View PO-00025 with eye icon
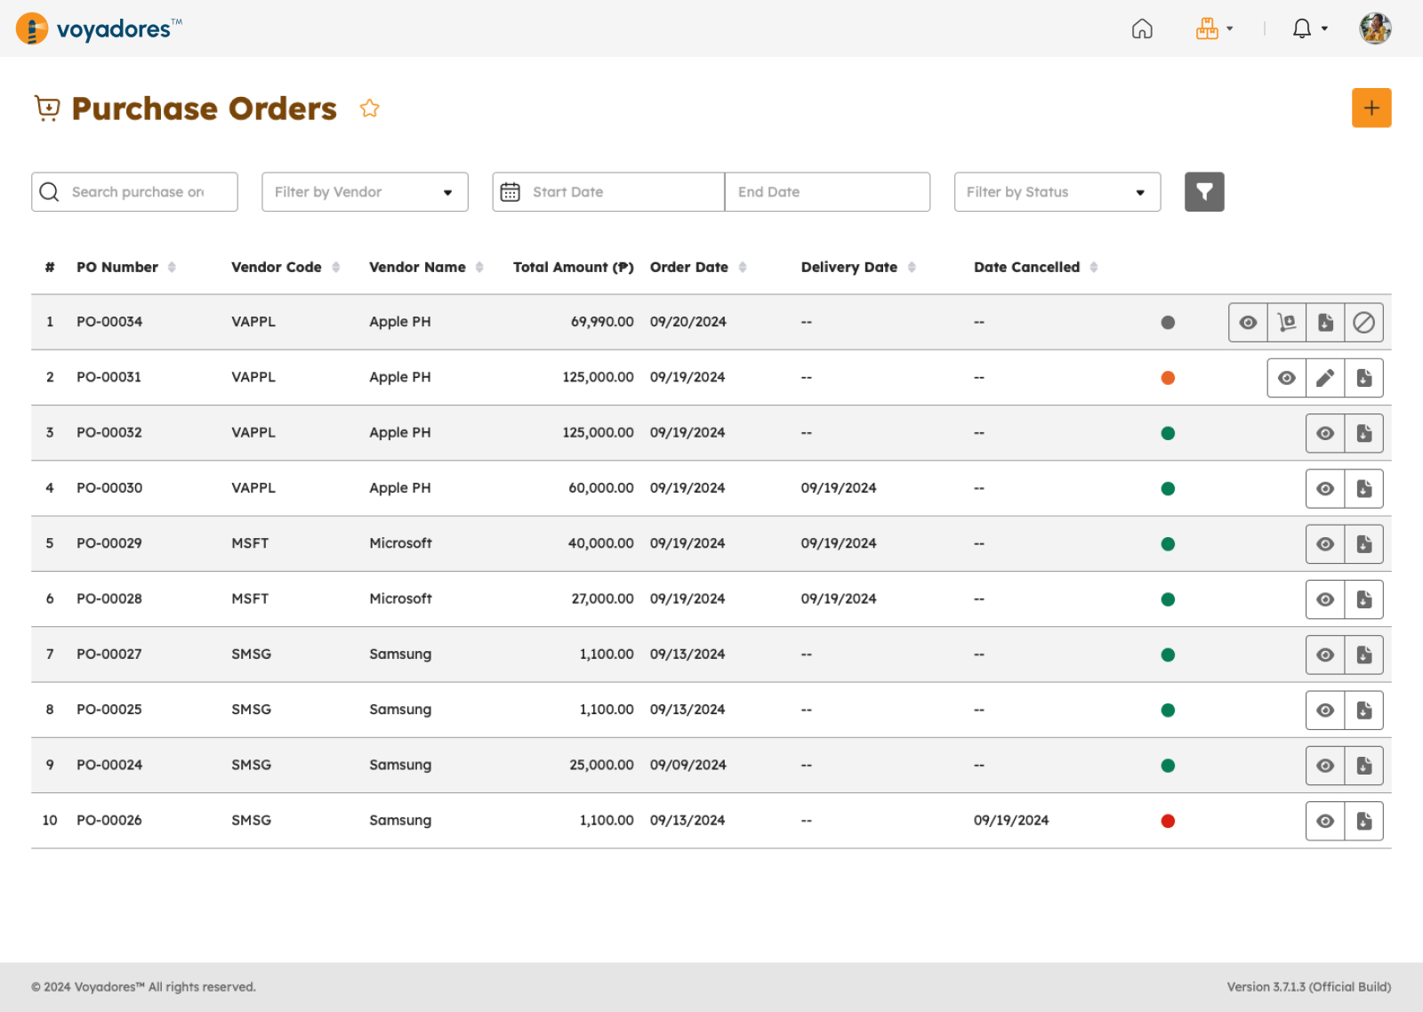 pyautogui.click(x=1325, y=711)
